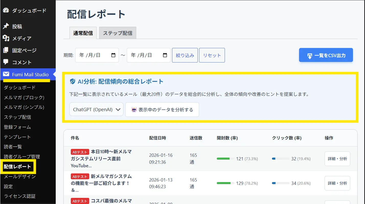Viewport: 365px width, 204px height.
Task: Open メルマガ (ブロック) in the sidebar
Action: [x=24, y=97]
